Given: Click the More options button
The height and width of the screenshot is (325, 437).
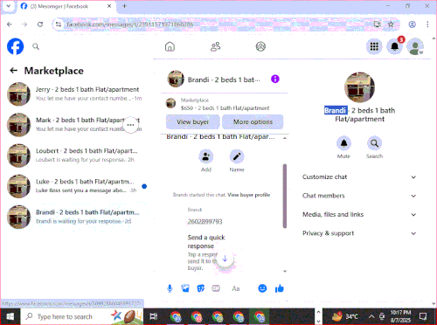Looking at the screenshot, I should pos(253,122).
